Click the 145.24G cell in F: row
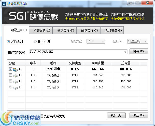 click(x=98, y=87)
